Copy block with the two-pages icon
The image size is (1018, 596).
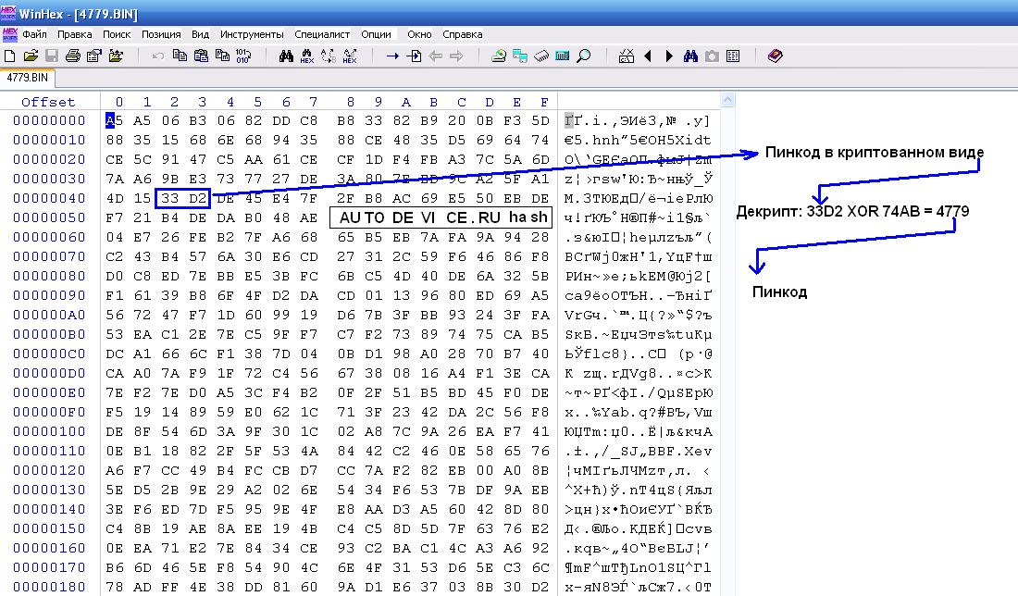[180, 56]
